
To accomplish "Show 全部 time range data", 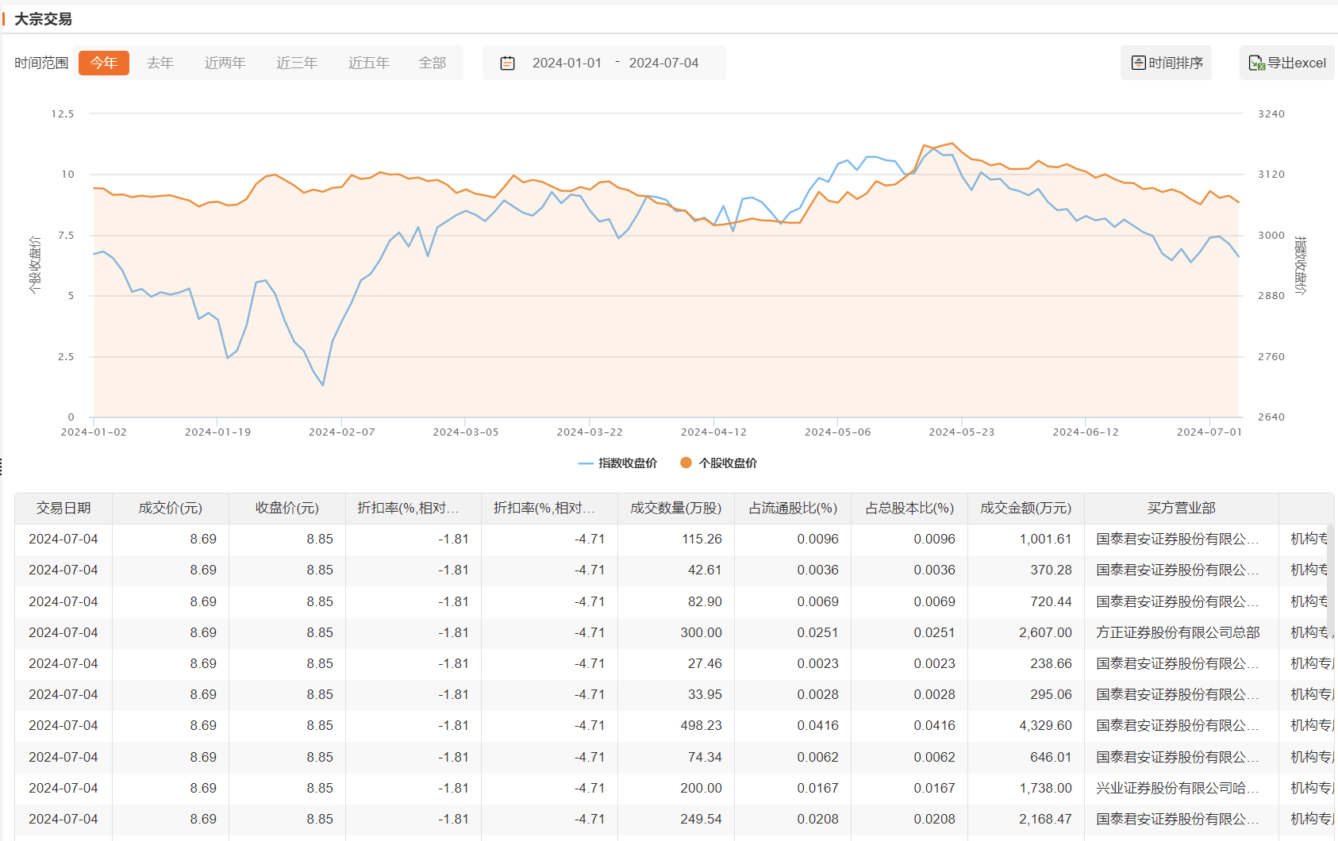I will coord(432,63).
